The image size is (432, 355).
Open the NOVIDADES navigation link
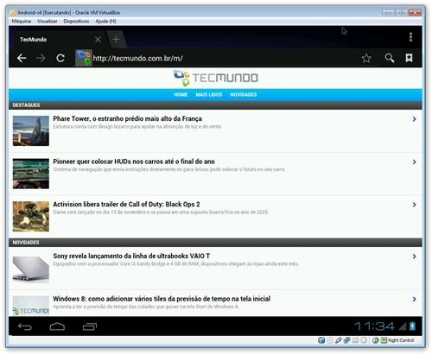pyautogui.click(x=244, y=95)
